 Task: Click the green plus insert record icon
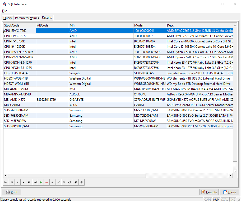tap(41, 182)
